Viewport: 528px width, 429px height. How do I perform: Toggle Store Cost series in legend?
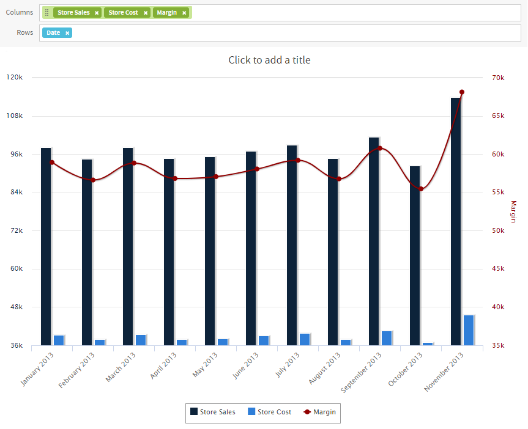pos(269,412)
